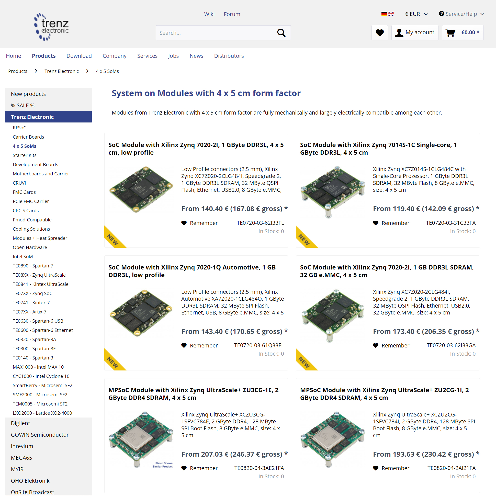Open the Services menu item
Screen dimensions: 496x496
click(x=147, y=56)
